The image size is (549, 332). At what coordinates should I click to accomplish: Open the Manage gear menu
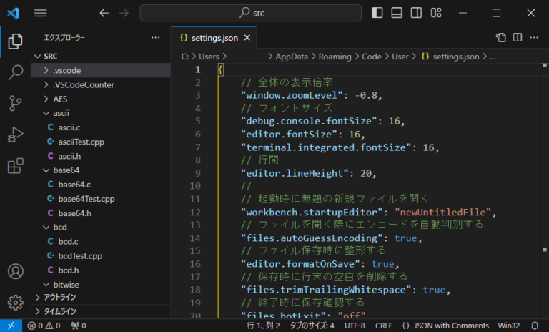[x=15, y=303]
